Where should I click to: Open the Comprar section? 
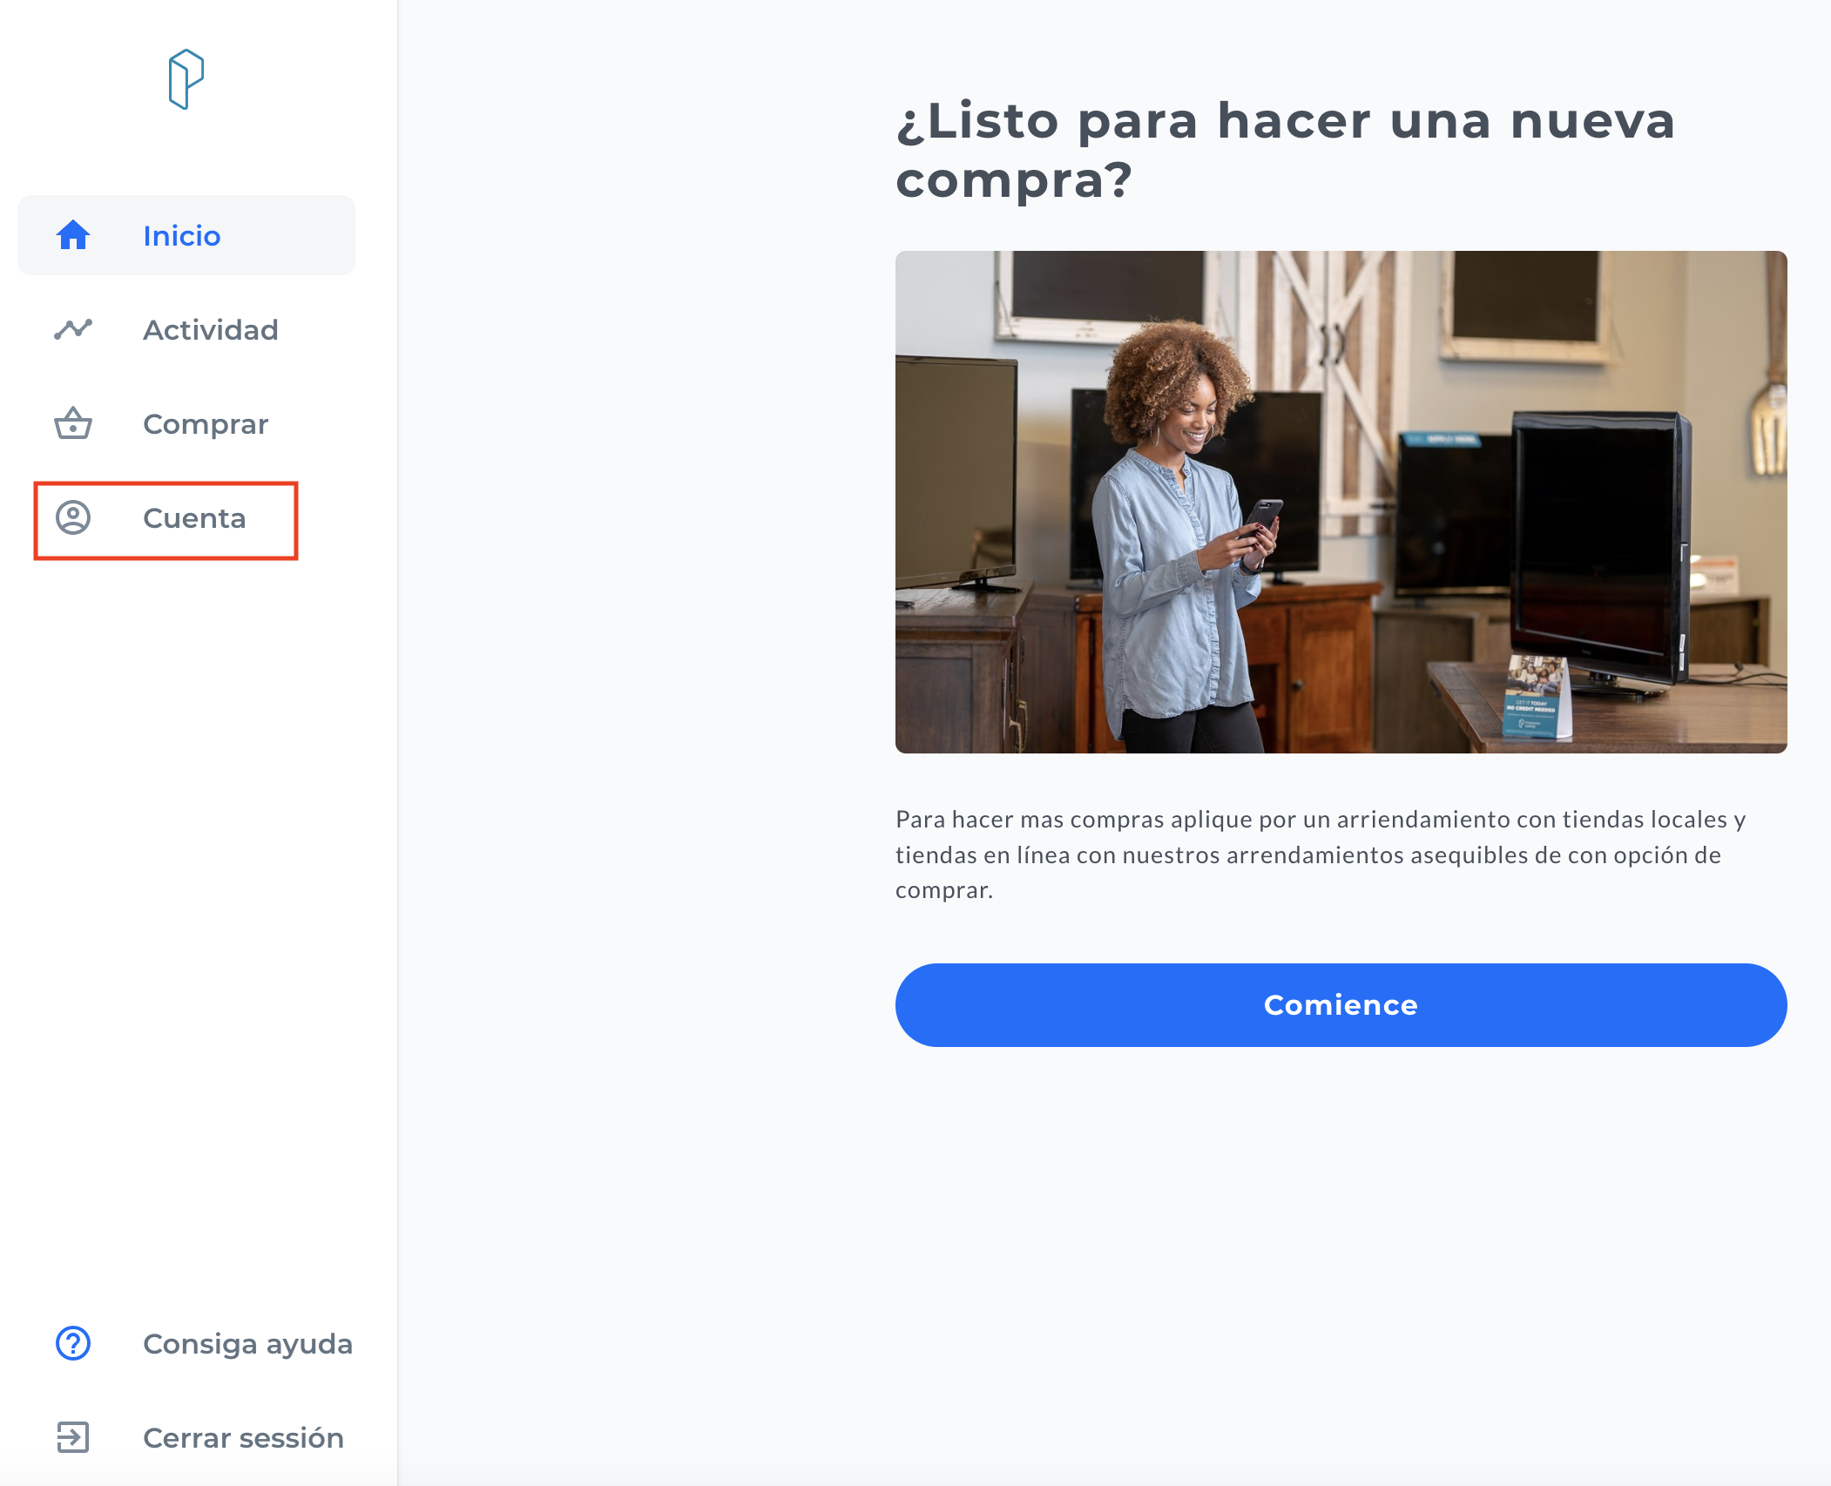coord(186,423)
